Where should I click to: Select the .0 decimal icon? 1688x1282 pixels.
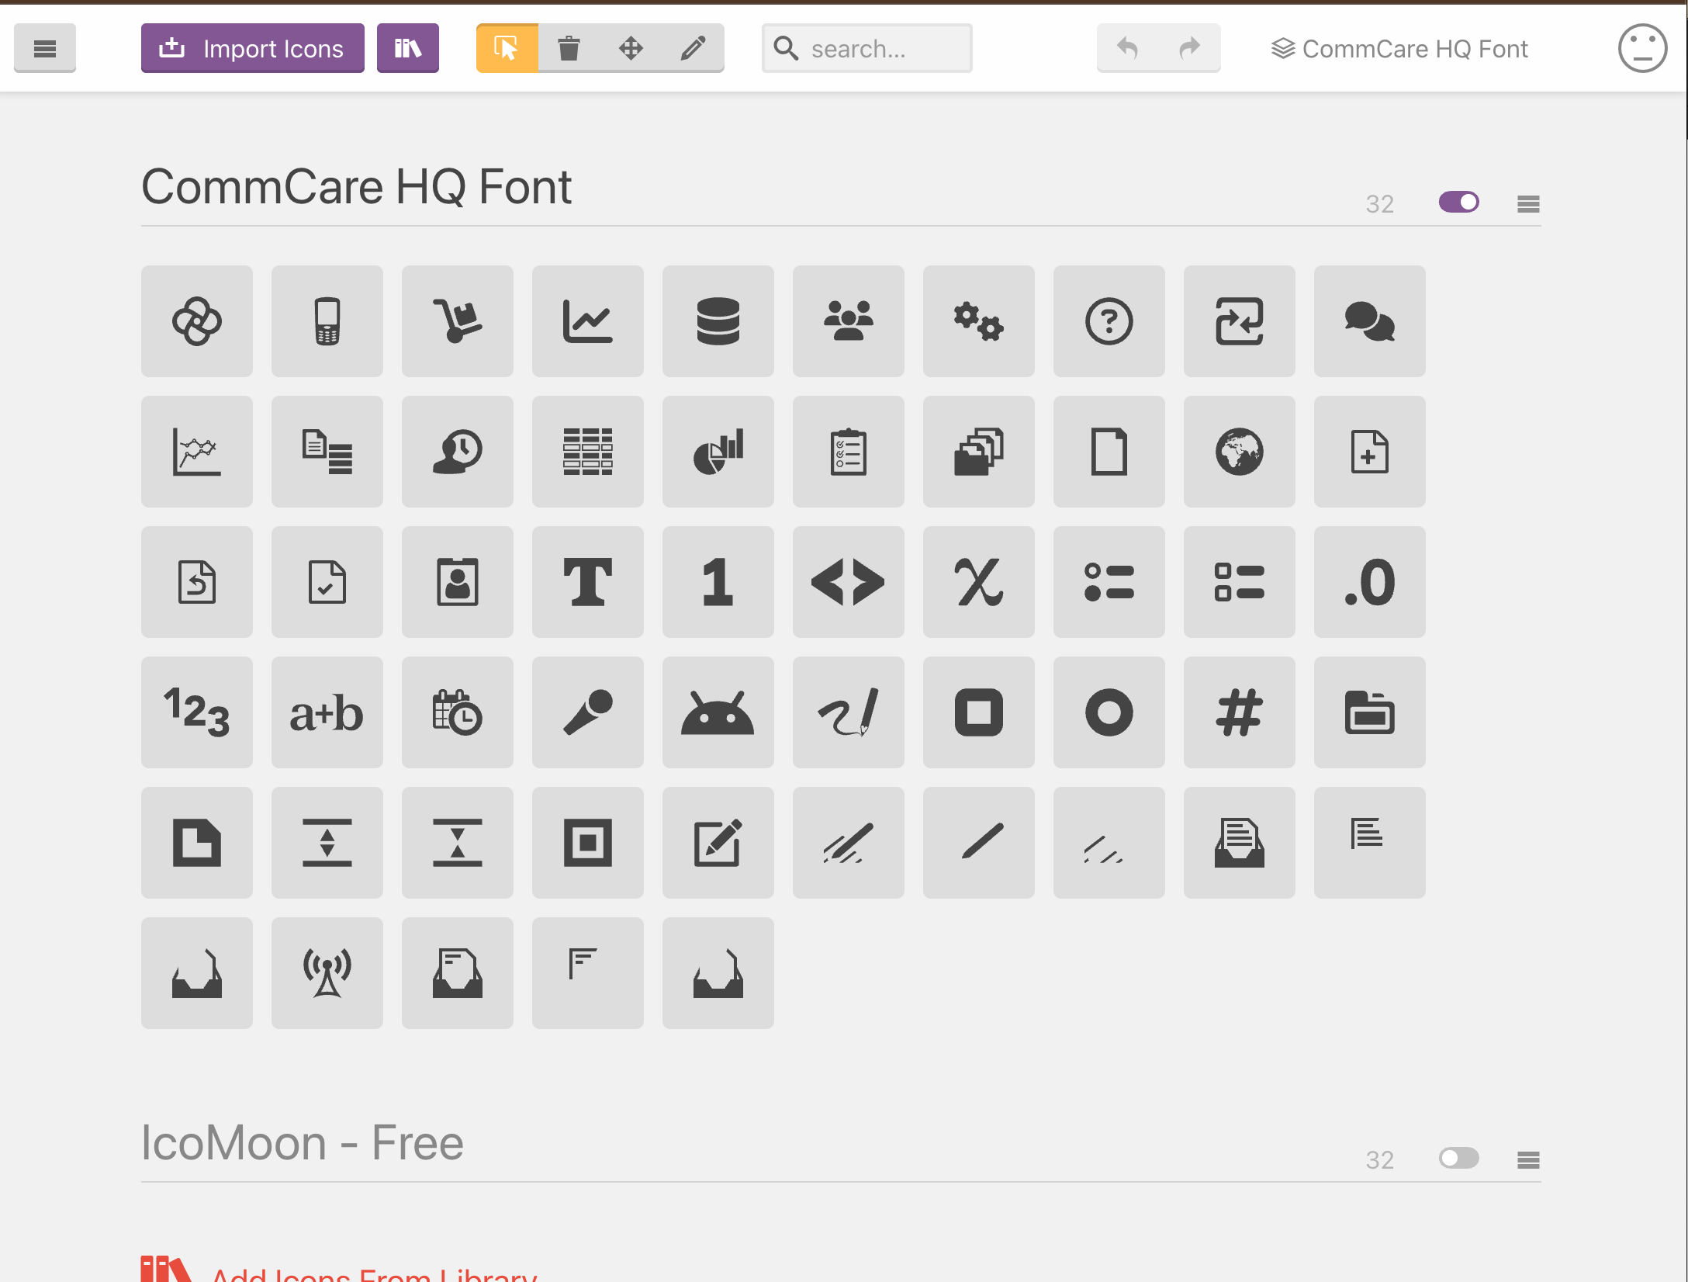pyautogui.click(x=1370, y=582)
